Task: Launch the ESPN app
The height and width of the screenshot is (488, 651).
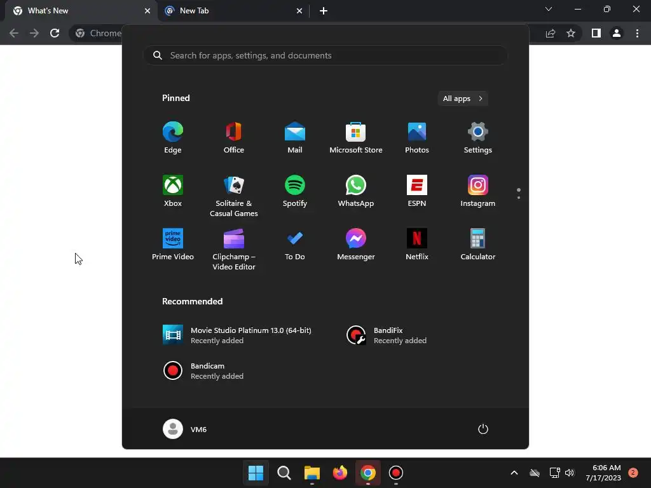Action: tap(417, 191)
